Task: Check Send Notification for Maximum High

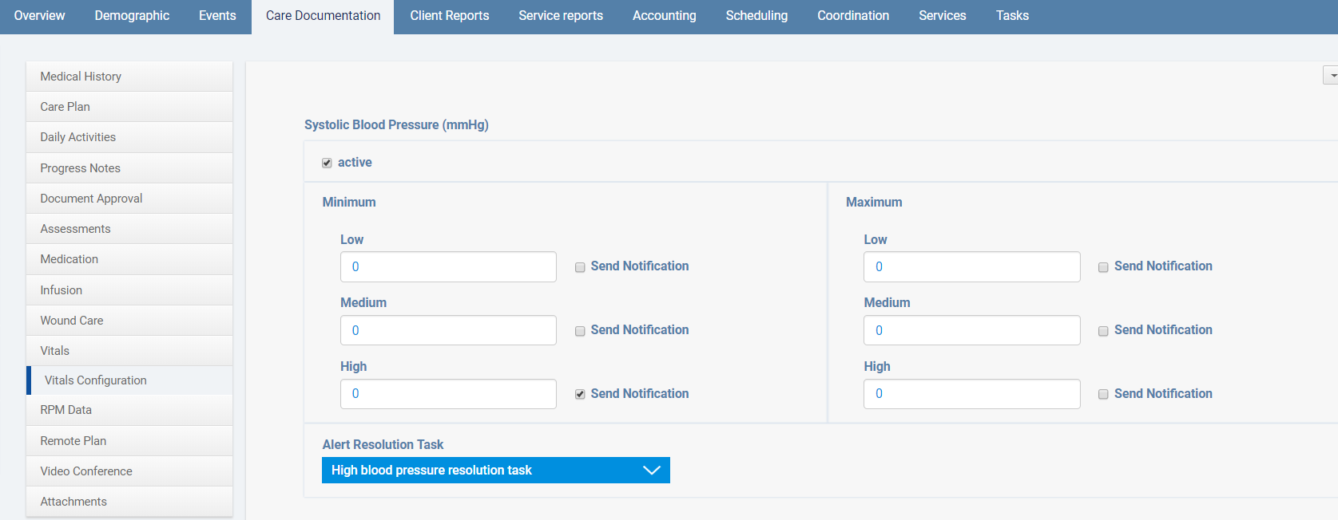Action: click(1103, 394)
